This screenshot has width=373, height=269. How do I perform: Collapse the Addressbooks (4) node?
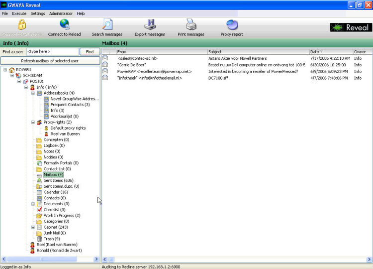[x=33, y=93]
